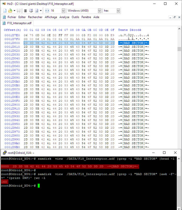Minimize the root@Odroid_XU4 terminal window
Screen dimensions: 182x210
[153, 153]
